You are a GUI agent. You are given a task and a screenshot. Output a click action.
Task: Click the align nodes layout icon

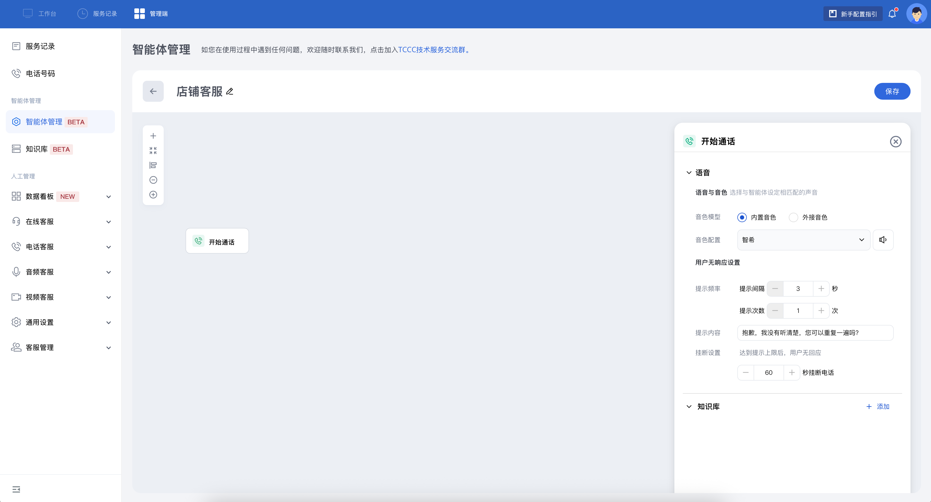[x=153, y=165]
